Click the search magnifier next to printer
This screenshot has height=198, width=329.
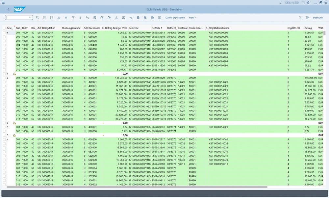tap(300, 17)
